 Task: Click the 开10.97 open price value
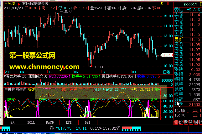pyautogui.click(x=31, y=8)
